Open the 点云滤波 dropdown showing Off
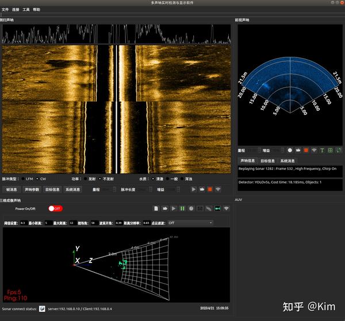Viewport: 345px width, 321px height. tap(190, 223)
